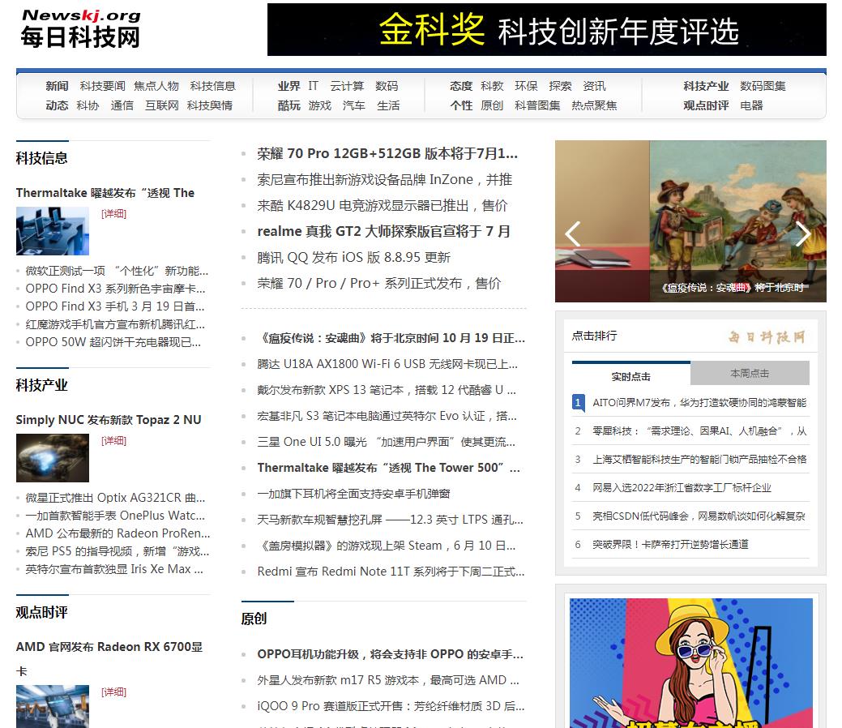Open ranking item 6 突破界限！卡萨帝
This screenshot has height=728, width=842.
click(x=670, y=545)
